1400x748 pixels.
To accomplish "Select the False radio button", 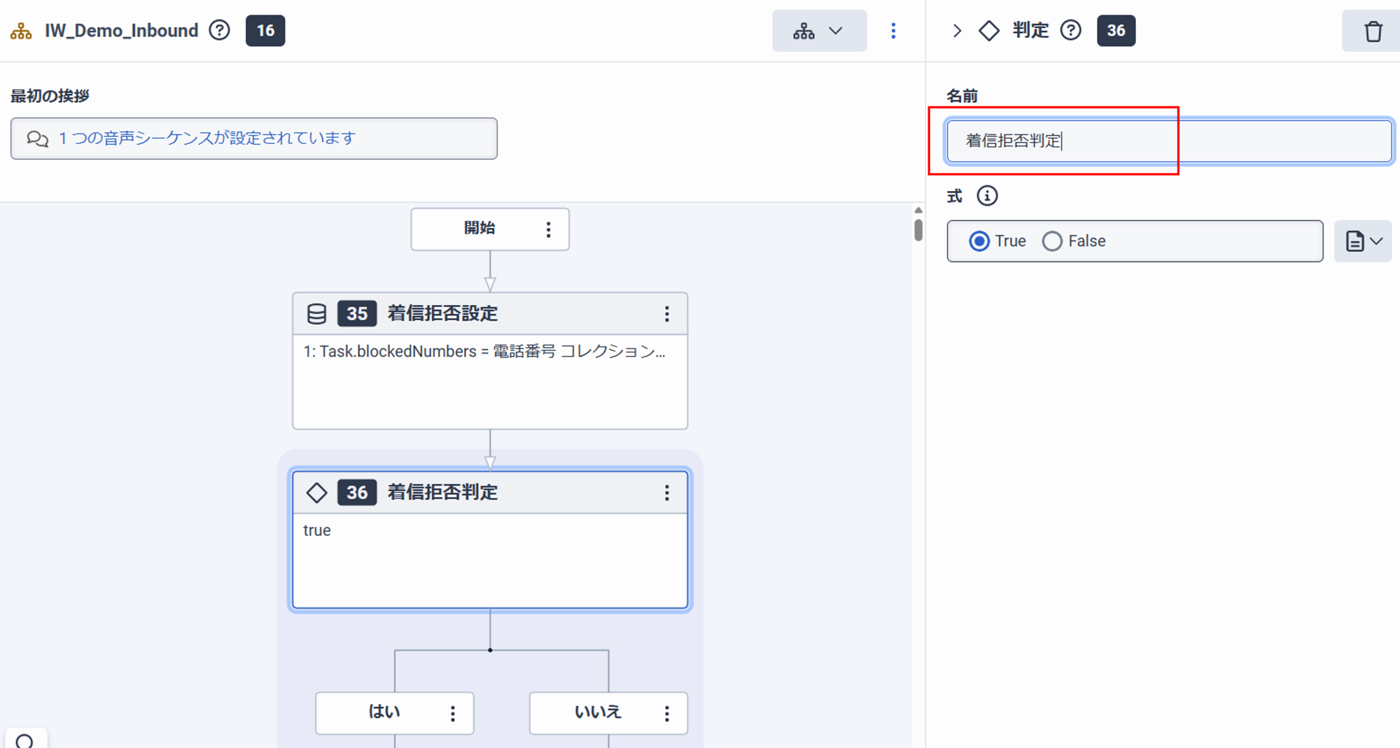I will 1052,241.
